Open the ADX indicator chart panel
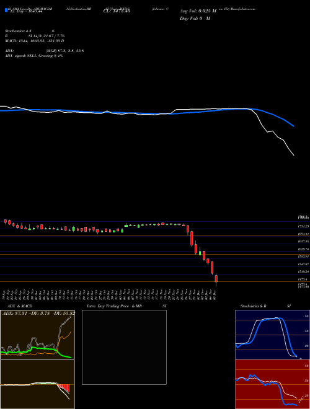Viewport: 310px width, 409px height. 37,335
